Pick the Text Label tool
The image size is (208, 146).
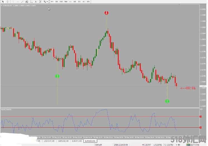click(x=40, y=2)
